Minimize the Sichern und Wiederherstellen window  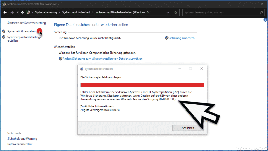(x=240, y=4)
